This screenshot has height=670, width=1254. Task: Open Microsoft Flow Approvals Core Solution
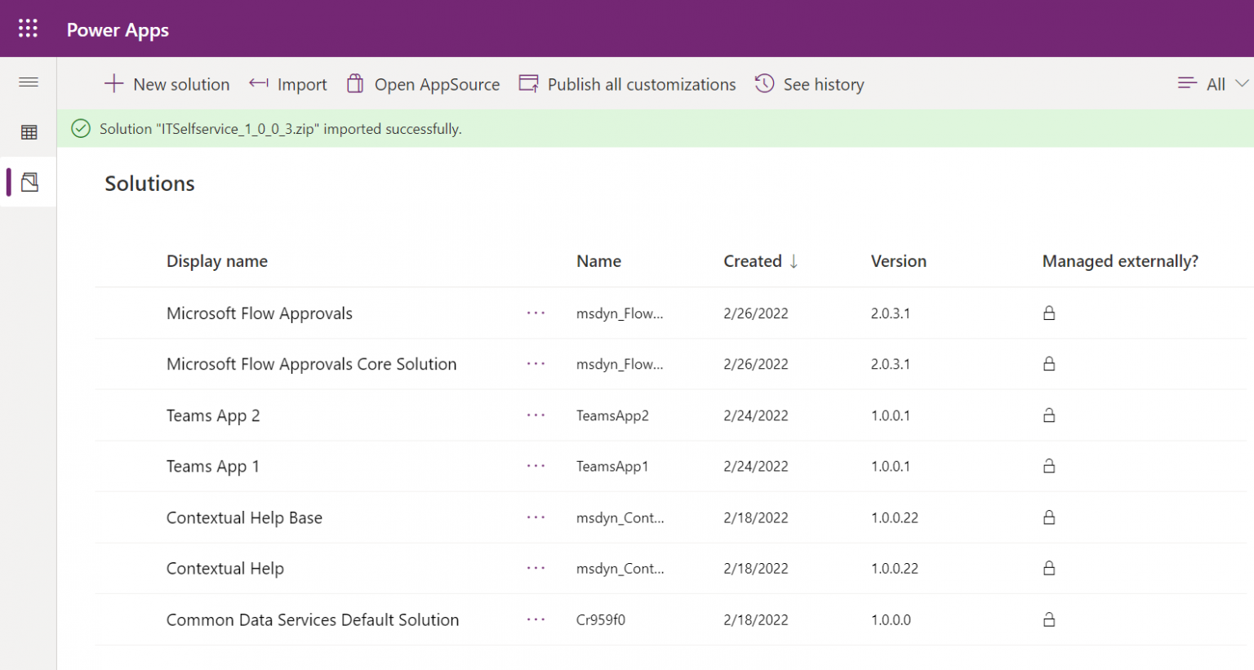point(311,364)
